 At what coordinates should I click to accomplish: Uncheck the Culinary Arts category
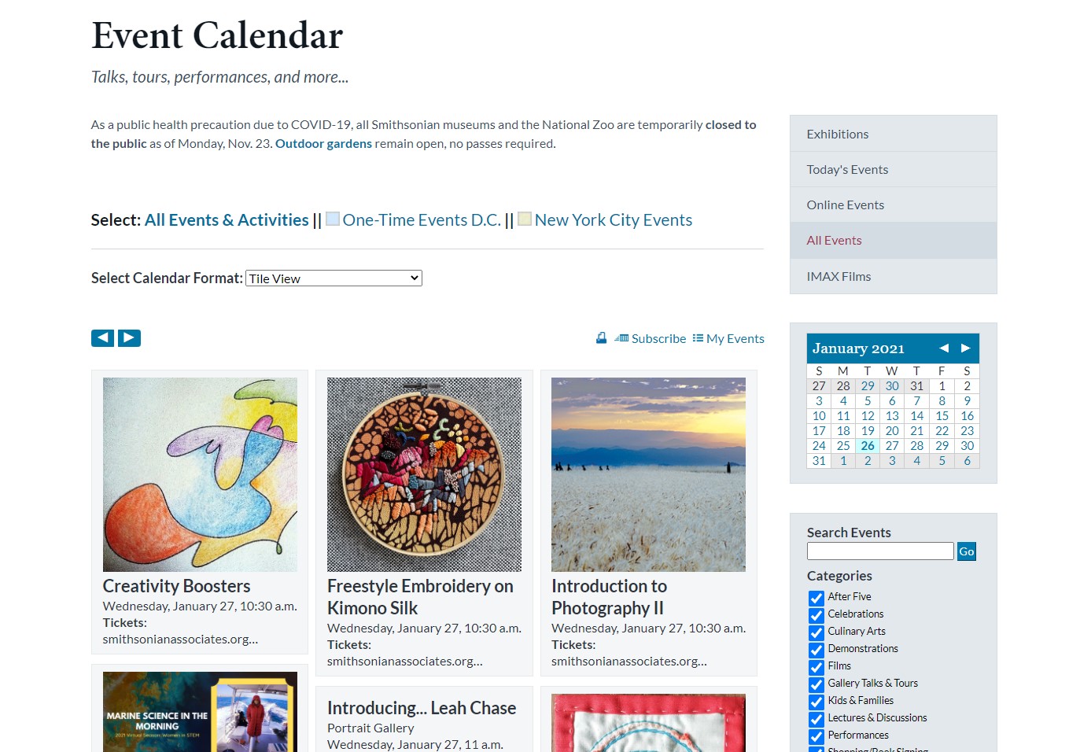click(816, 632)
